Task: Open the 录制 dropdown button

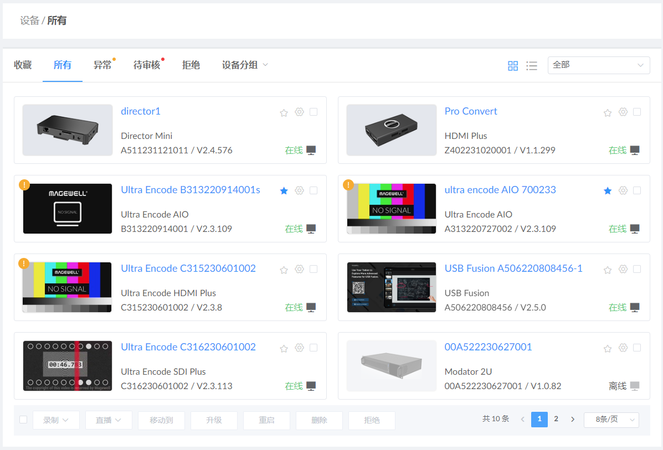Action: (x=56, y=420)
